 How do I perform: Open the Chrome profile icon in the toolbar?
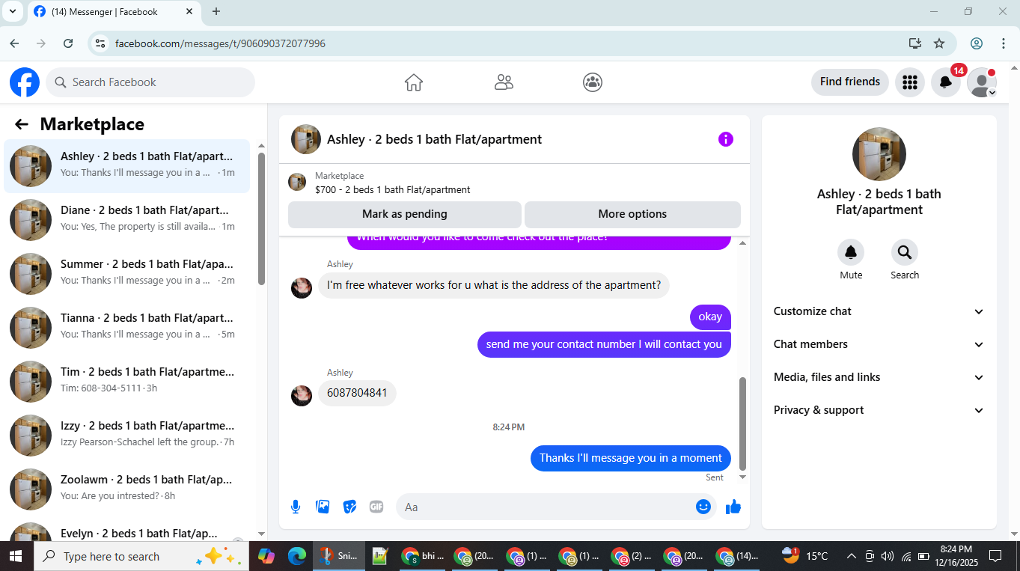tap(977, 43)
